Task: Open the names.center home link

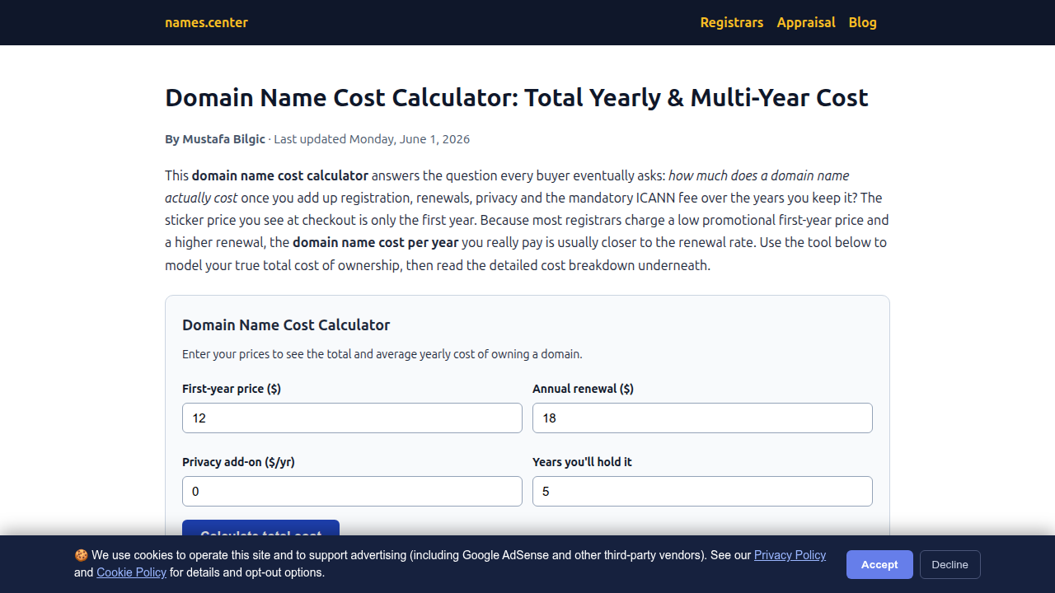Action: pyautogui.click(x=206, y=22)
